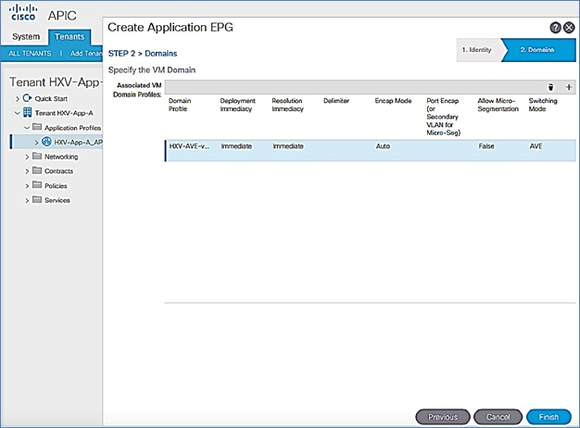Viewport: 580px width, 428px height.
Task: Open the help question mark icon
Action: point(555,28)
